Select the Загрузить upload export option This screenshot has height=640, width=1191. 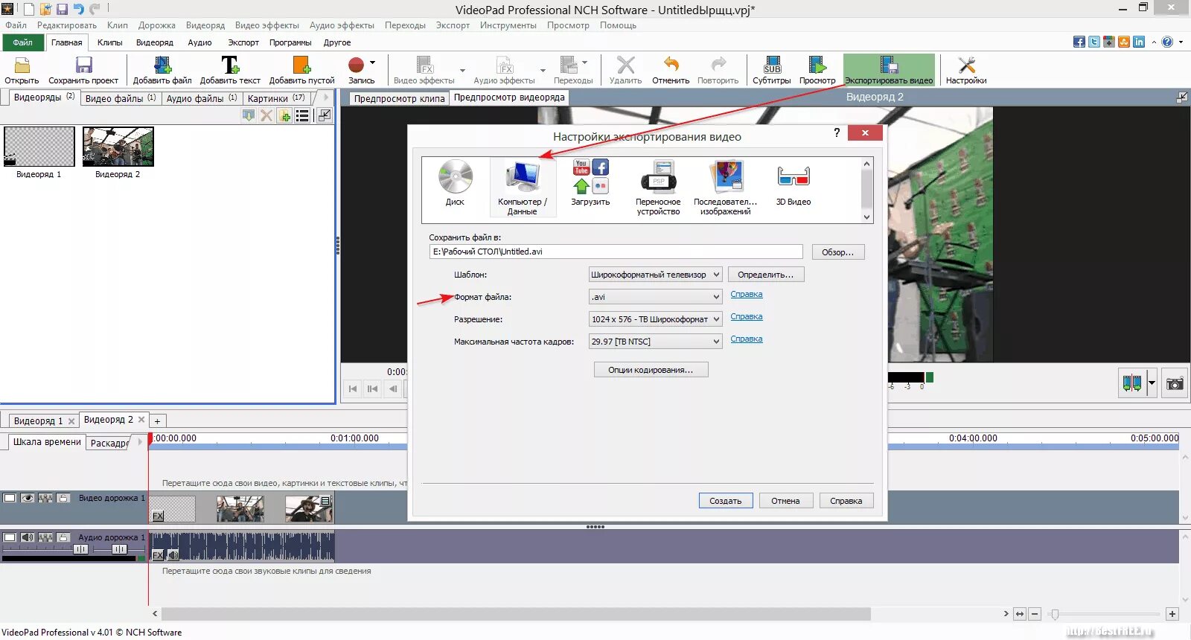tap(590, 183)
